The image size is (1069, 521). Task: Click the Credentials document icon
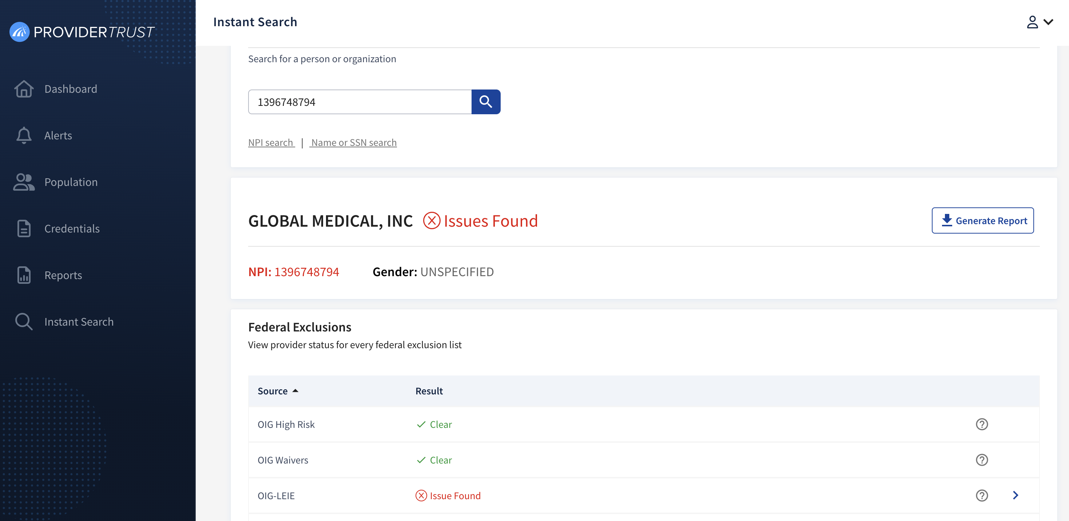click(24, 228)
